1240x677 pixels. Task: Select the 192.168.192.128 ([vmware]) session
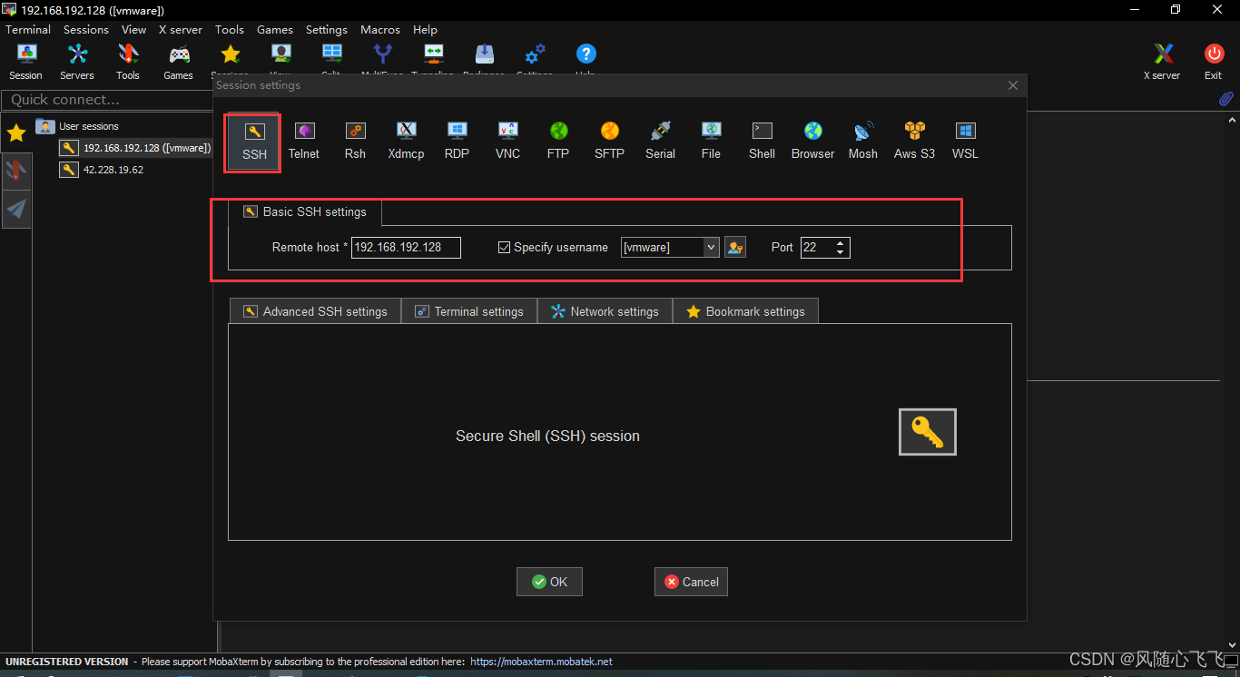pyautogui.click(x=135, y=148)
